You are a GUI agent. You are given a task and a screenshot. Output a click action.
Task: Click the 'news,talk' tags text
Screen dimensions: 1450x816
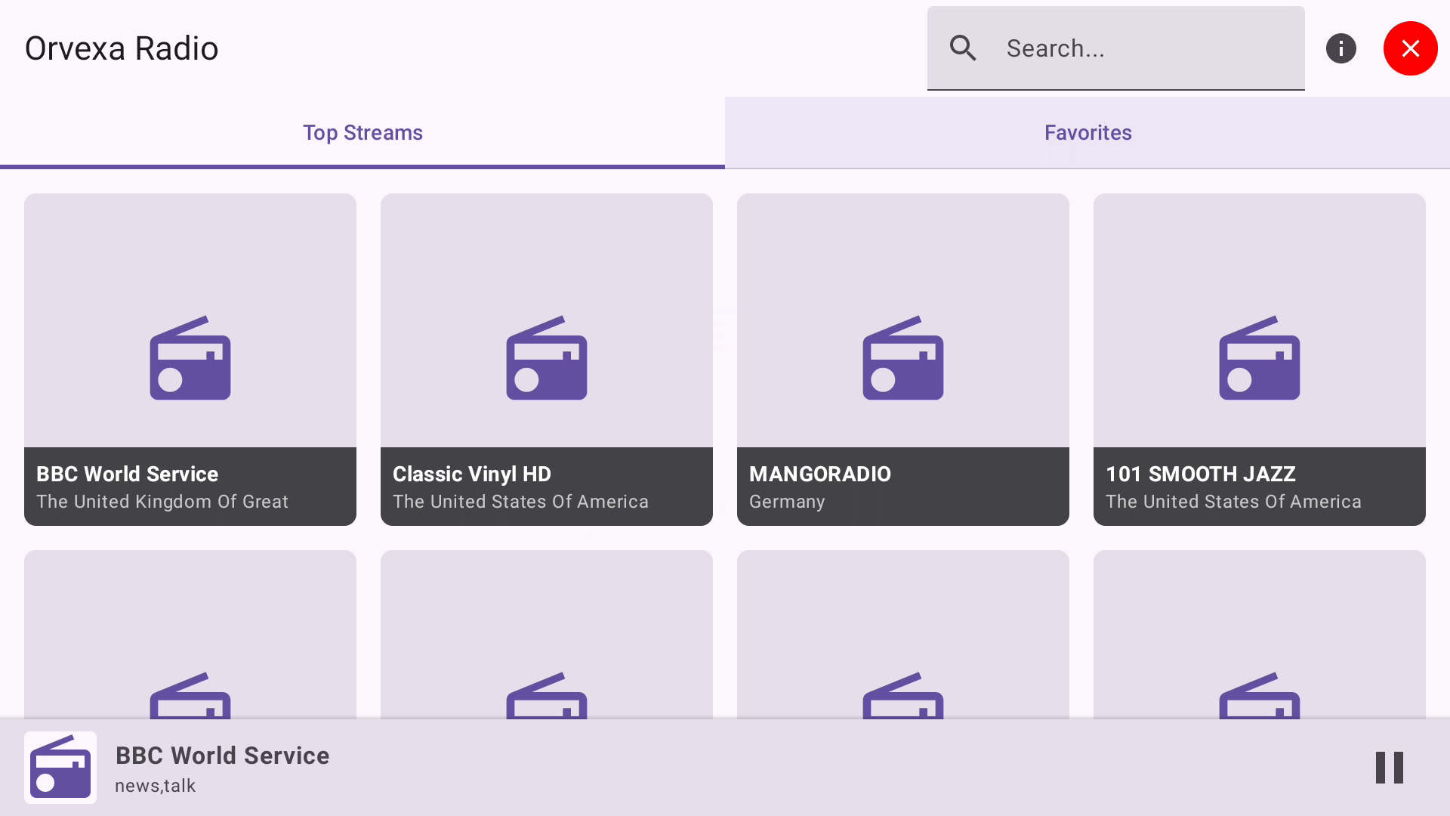(156, 786)
